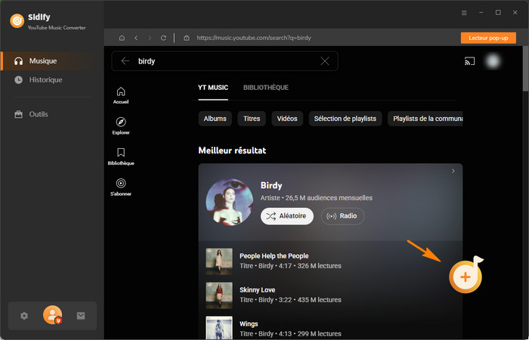This screenshot has height=340, width=529.
Task: Filter results by Albums
Action: pos(215,119)
